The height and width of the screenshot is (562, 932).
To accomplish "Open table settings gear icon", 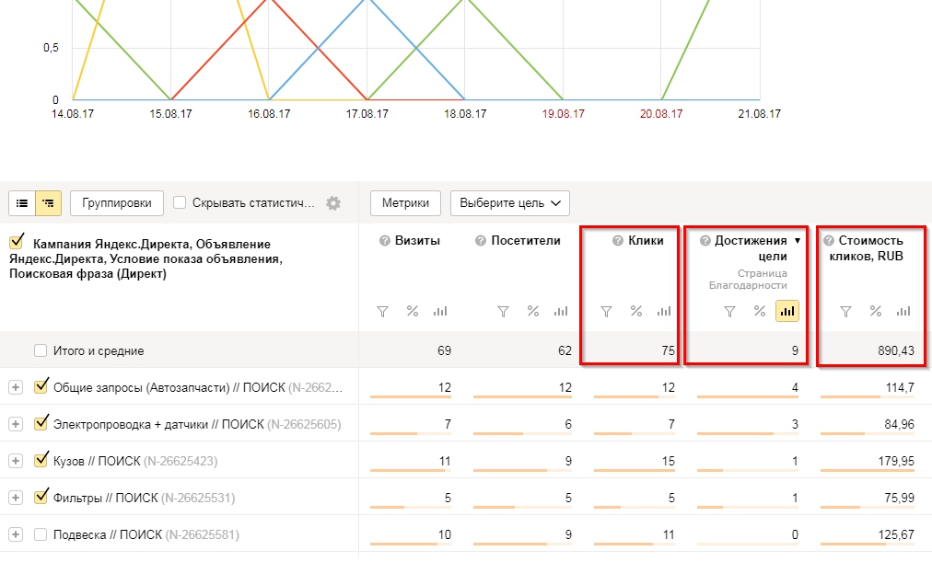I will [x=333, y=203].
